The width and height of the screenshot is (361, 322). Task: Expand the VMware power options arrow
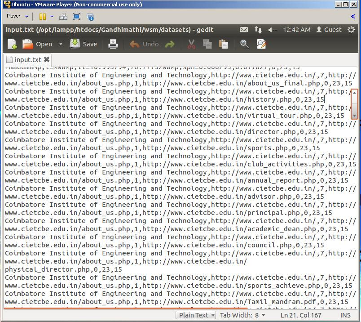coord(52,17)
